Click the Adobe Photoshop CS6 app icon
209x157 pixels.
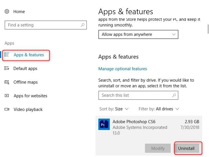[x=104, y=124]
